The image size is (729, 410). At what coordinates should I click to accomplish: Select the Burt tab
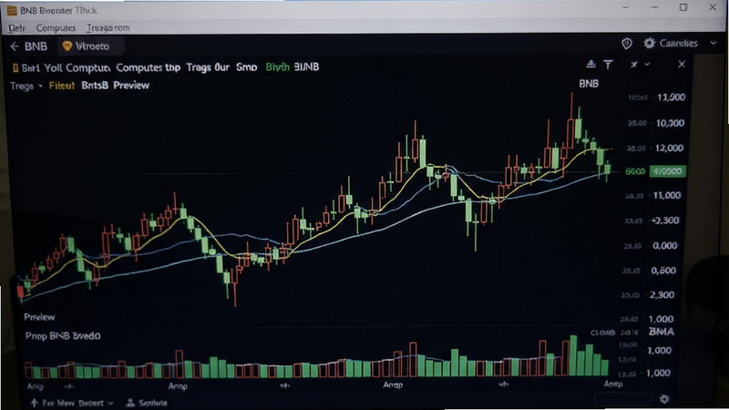[30, 67]
